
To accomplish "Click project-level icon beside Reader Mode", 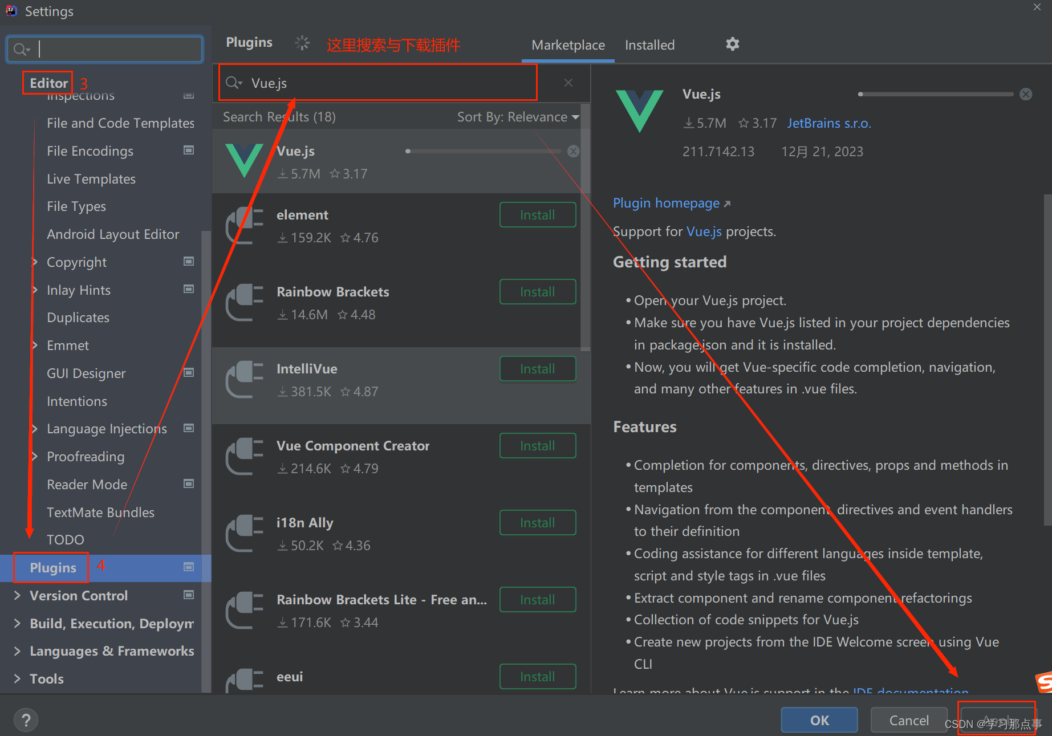I will [x=189, y=483].
